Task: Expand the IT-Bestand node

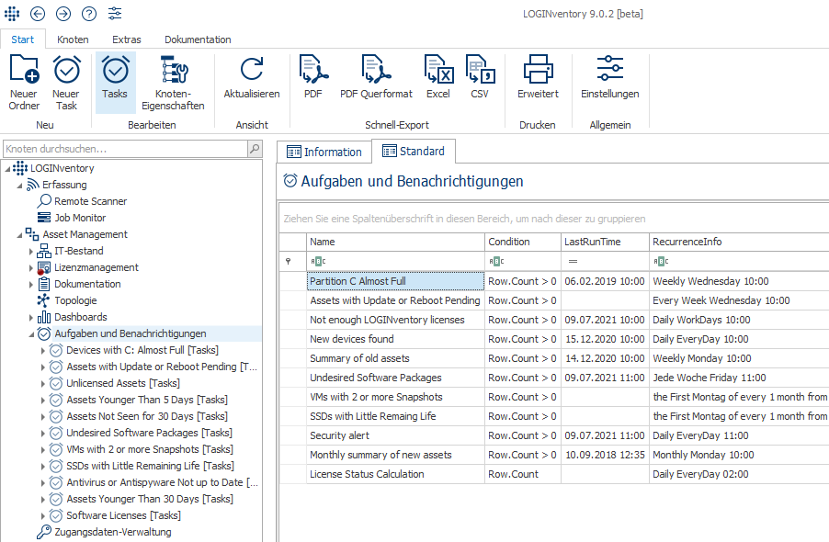Action: click(31, 252)
